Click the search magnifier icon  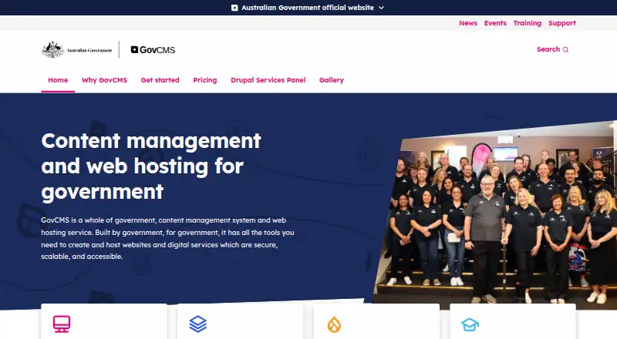click(565, 49)
